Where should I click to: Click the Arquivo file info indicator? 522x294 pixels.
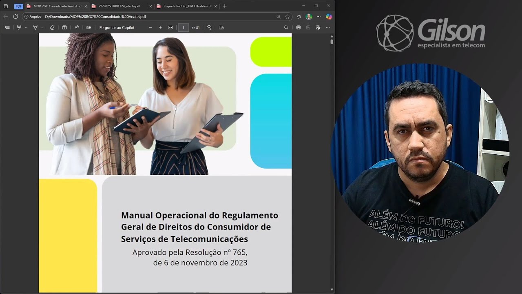pos(33,17)
